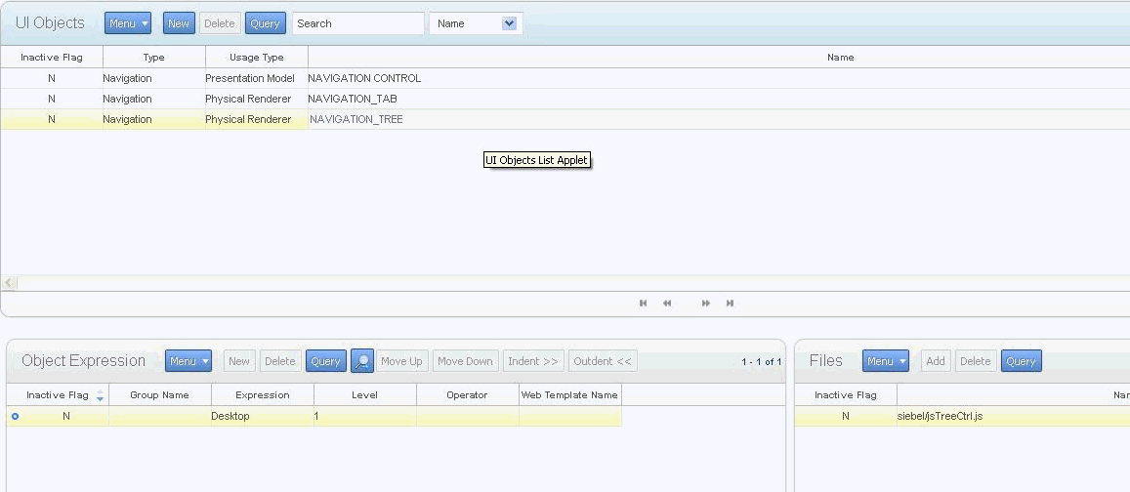Click Web Template Name column header
Screen dimensions: 1130x492
click(570, 394)
